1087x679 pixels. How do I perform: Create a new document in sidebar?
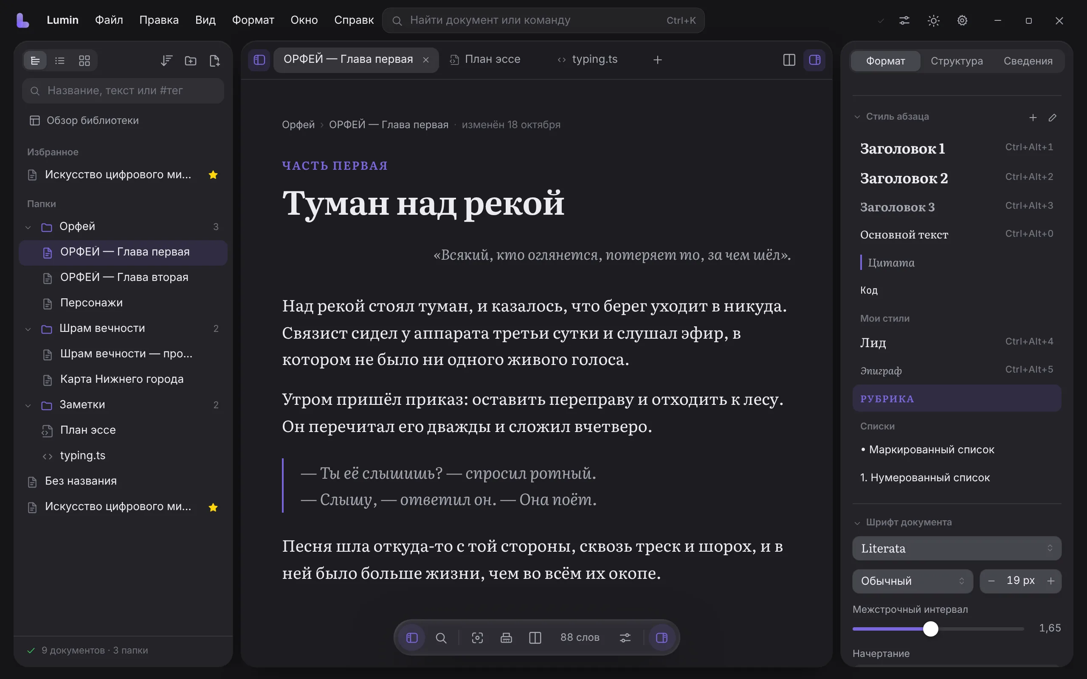pos(215,61)
